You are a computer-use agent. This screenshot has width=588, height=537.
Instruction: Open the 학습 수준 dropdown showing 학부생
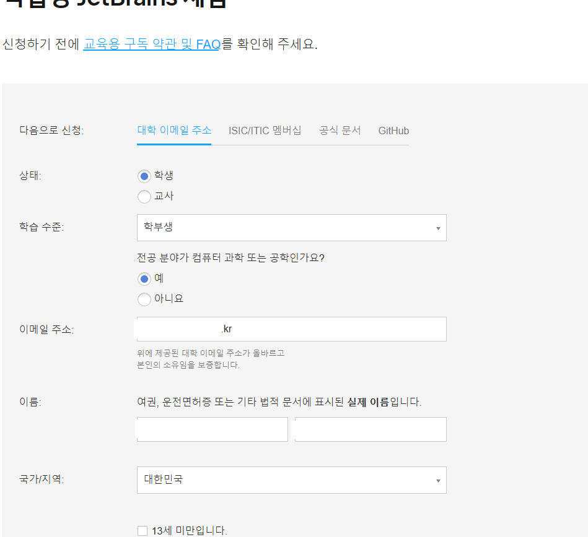pos(292,228)
